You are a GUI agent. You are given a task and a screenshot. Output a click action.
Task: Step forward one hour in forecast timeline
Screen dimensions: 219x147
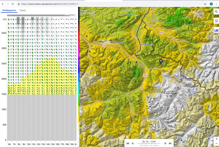tap(165, 143)
